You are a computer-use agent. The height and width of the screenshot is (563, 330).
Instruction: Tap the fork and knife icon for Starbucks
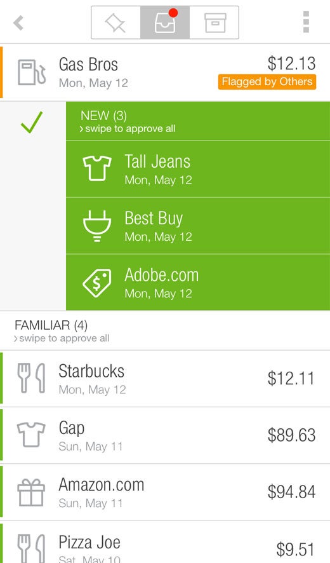coord(32,377)
